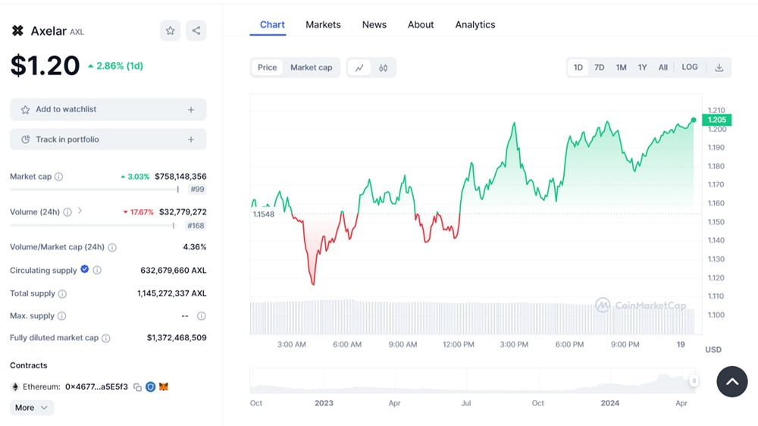Click the timeline range slider handle
This screenshot has height=426, width=758.
click(x=694, y=381)
